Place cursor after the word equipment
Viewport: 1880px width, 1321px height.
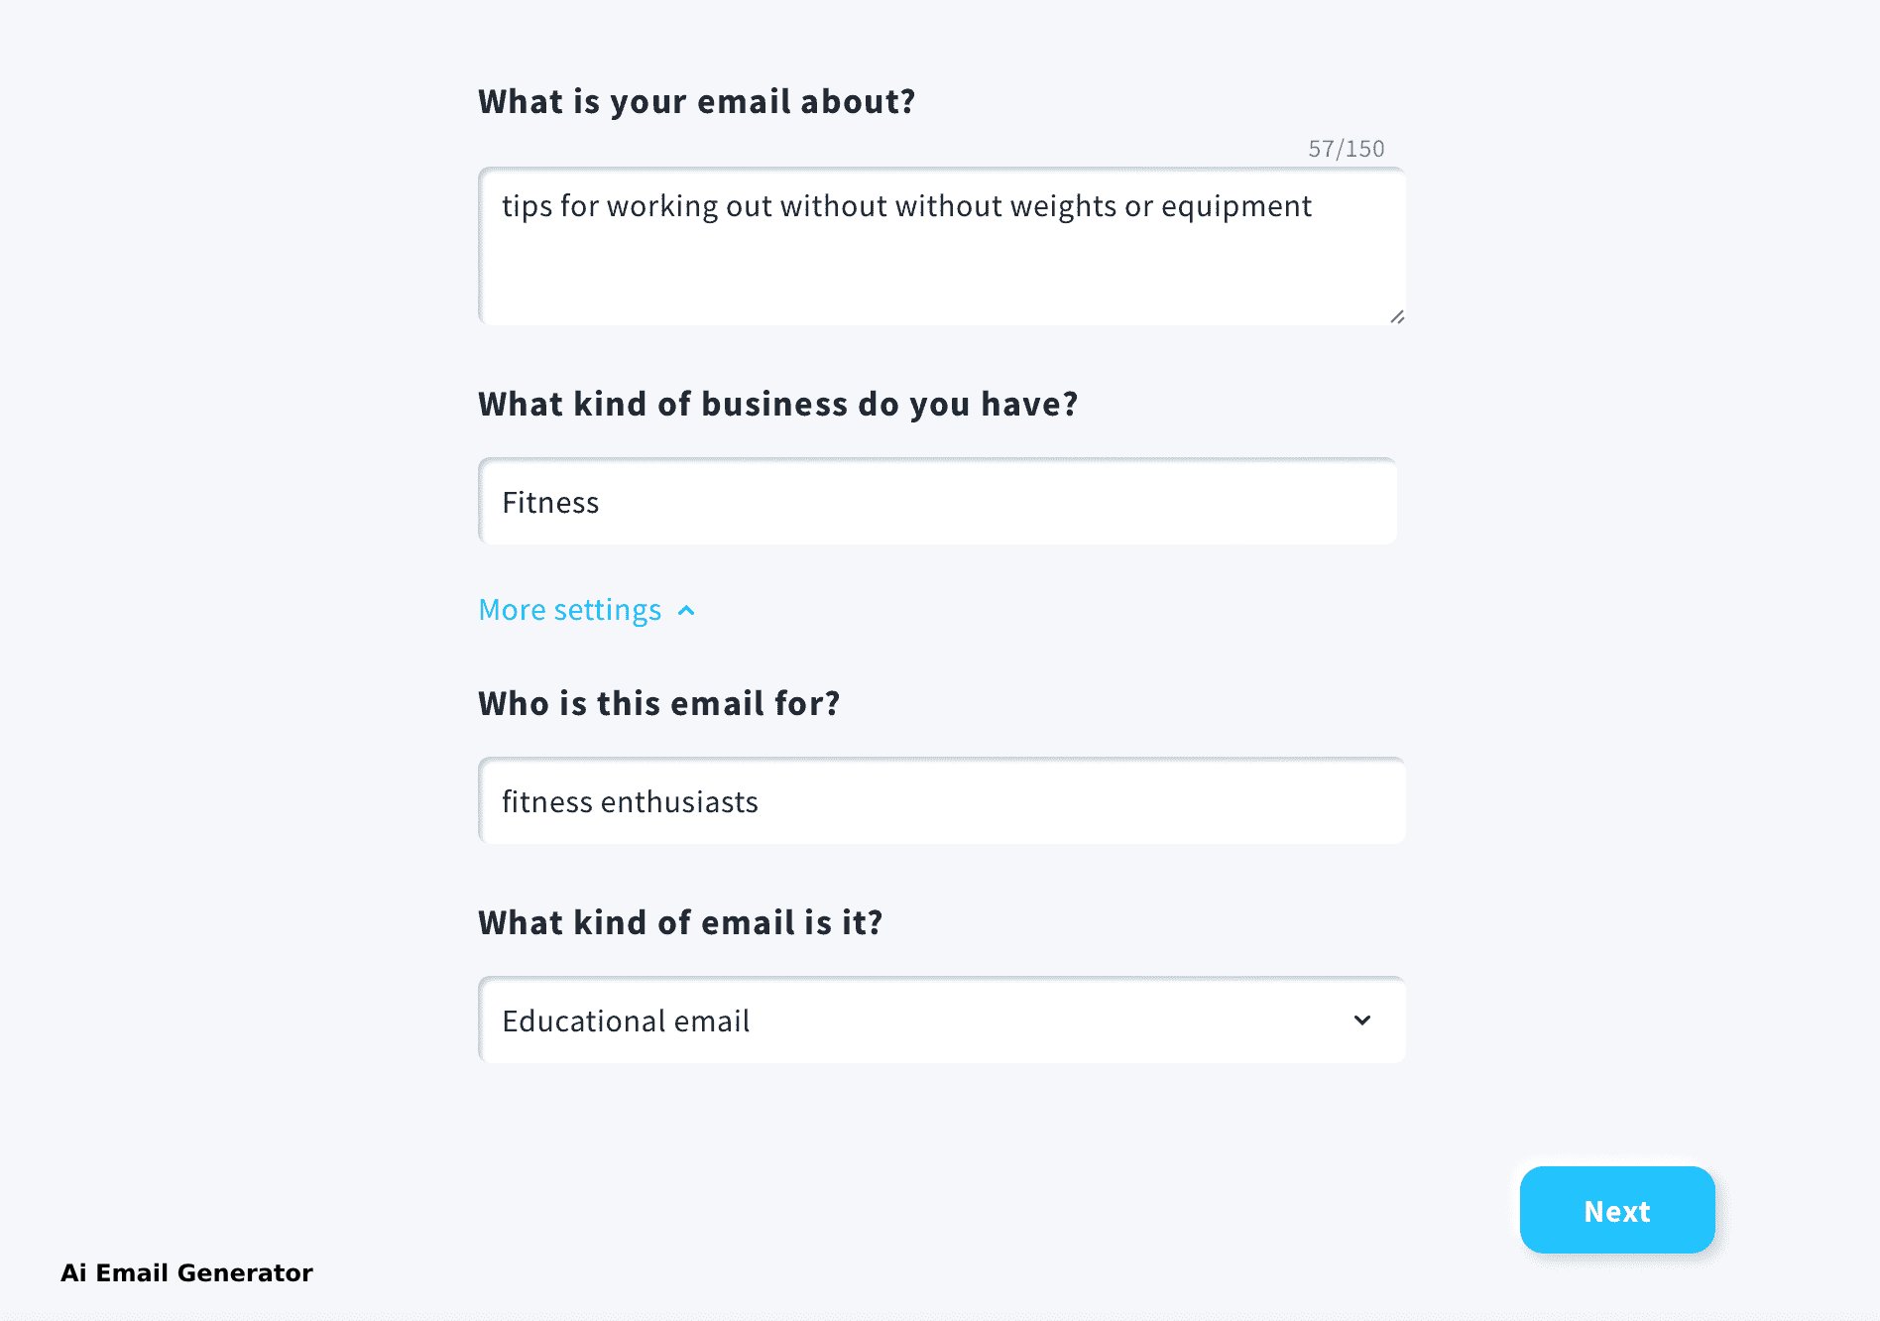[x=1314, y=206]
